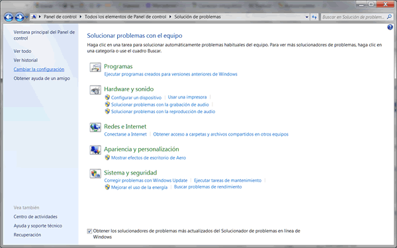Click Mejorar el uso de la energía
The image size is (397, 248).
coord(139,187)
